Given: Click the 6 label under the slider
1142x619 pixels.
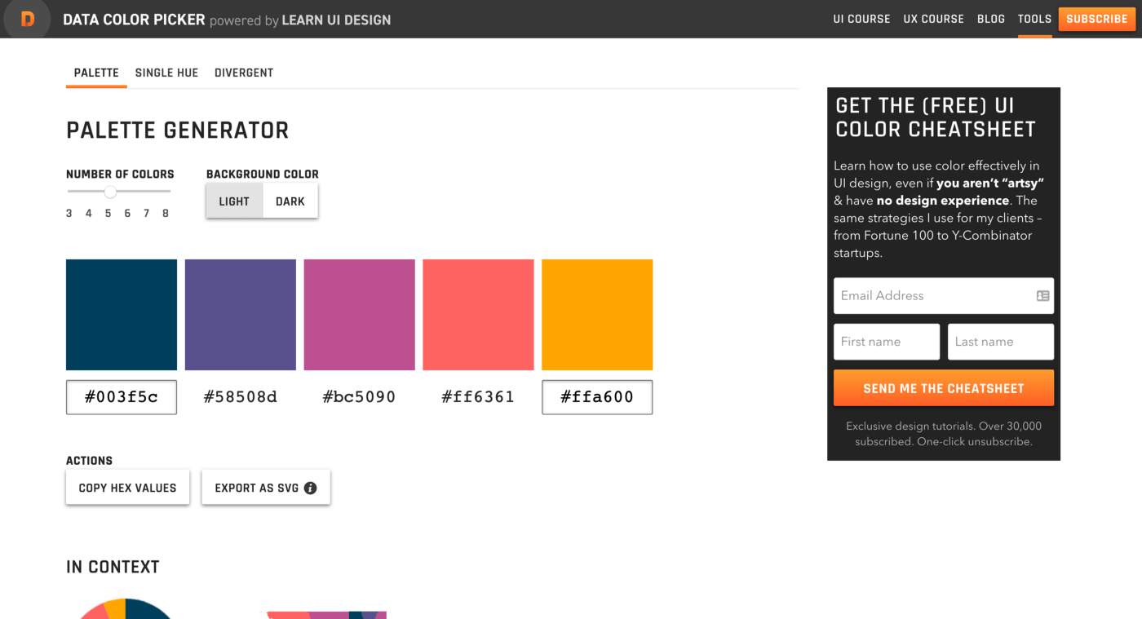Looking at the screenshot, I should point(127,214).
